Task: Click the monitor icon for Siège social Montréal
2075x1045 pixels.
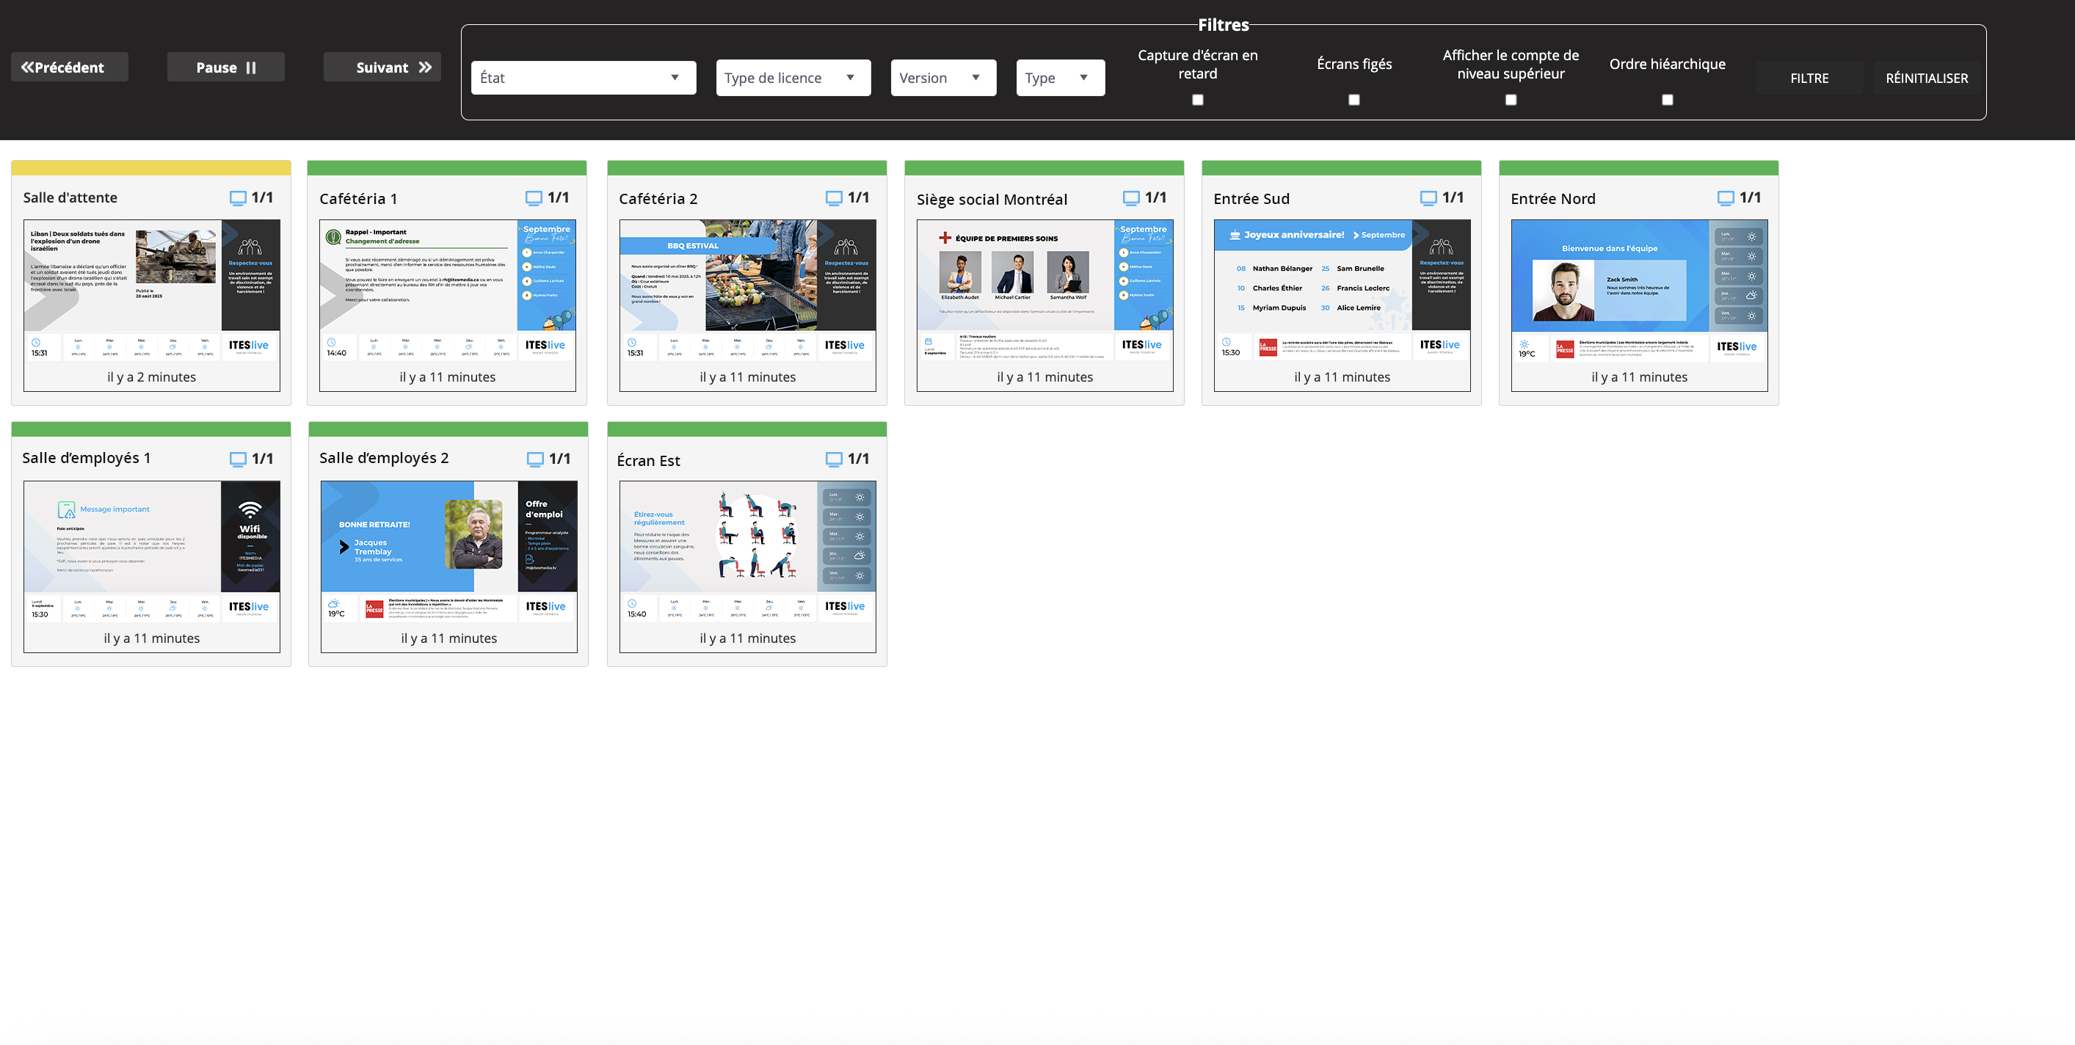Action: tap(1131, 198)
